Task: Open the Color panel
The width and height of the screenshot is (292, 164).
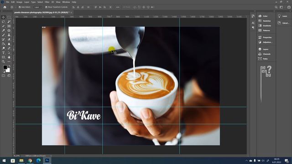Action: (266, 16)
